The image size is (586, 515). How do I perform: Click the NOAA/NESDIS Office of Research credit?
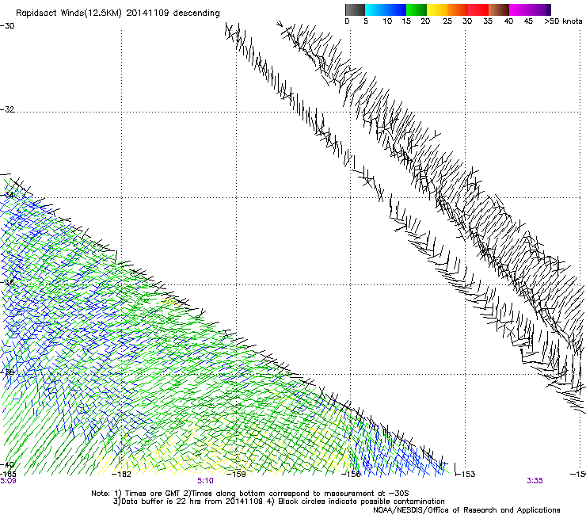point(466,510)
